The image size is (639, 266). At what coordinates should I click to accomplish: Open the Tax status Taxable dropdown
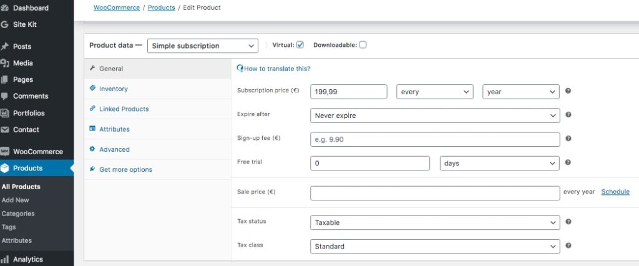point(435,223)
